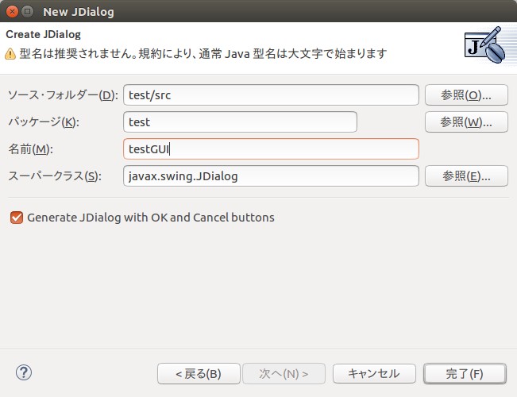Close the New JDialog window
The height and width of the screenshot is (397, 517).
(x=12, y=12)
